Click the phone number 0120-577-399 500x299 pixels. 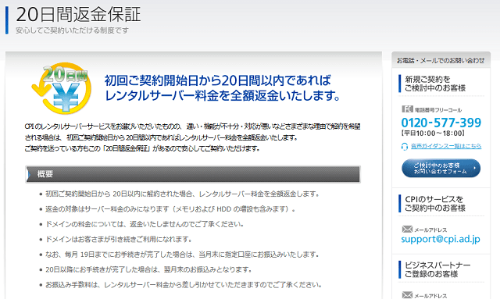click(441, 123)
